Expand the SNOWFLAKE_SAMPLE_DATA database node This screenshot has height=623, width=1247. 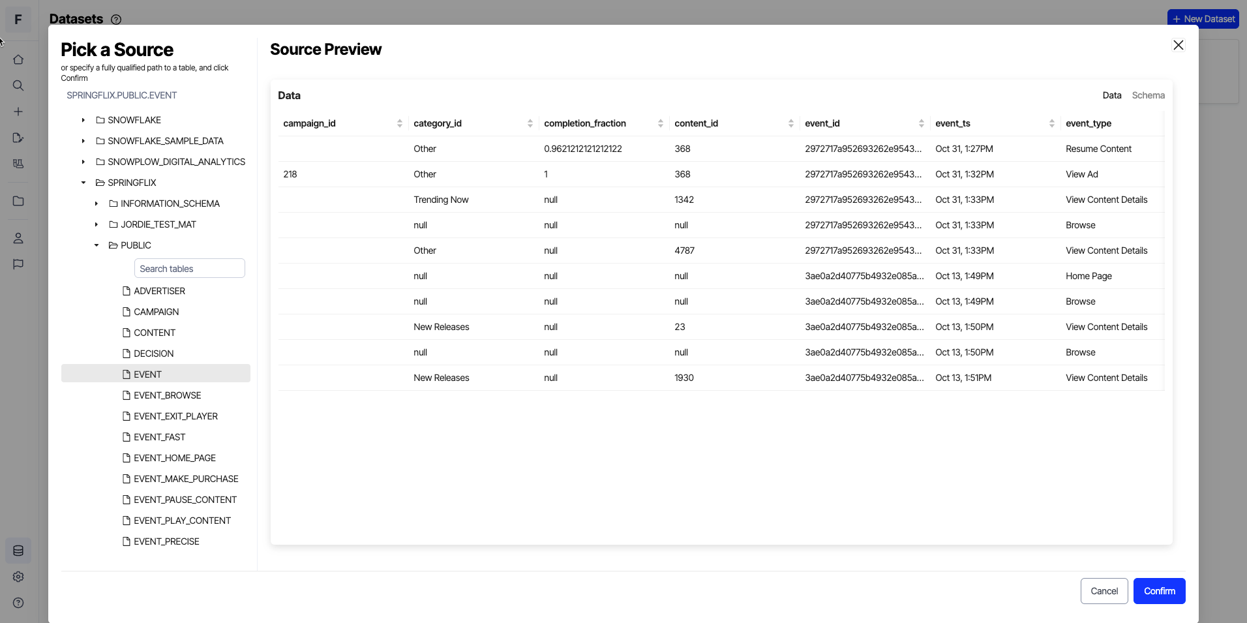pyautogui.click(x=83, y=141)
